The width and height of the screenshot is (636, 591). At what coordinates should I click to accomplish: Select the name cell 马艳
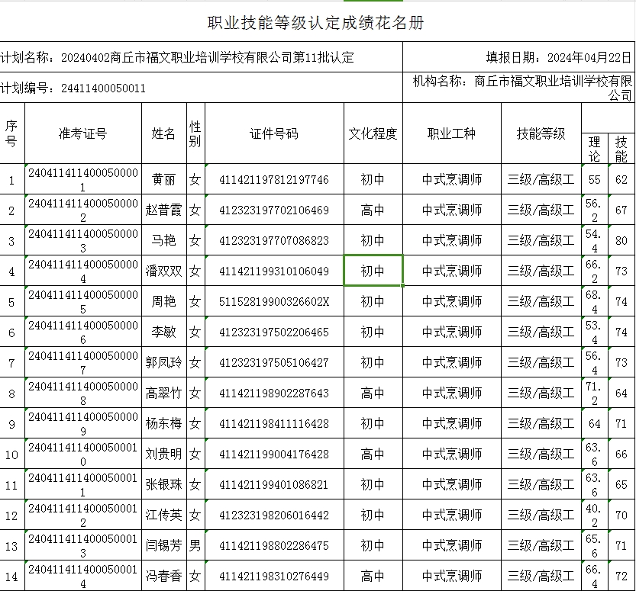[164, 240]
